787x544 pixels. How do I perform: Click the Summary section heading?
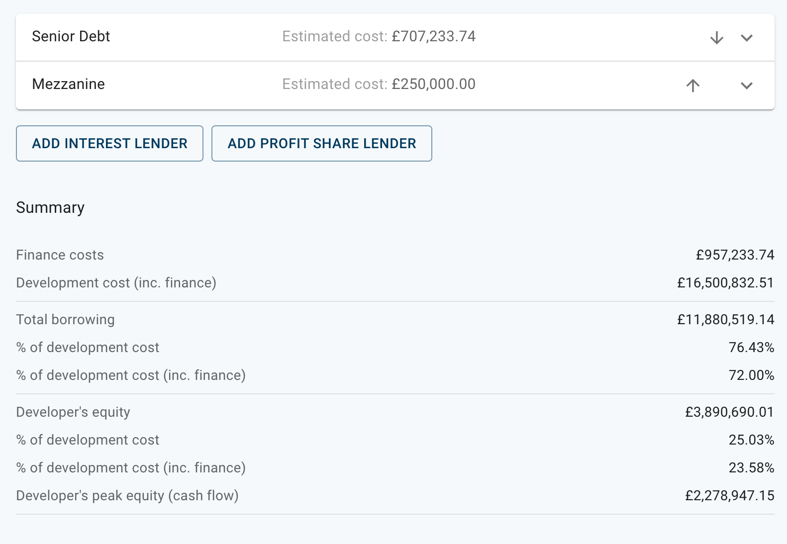(50, 208)
